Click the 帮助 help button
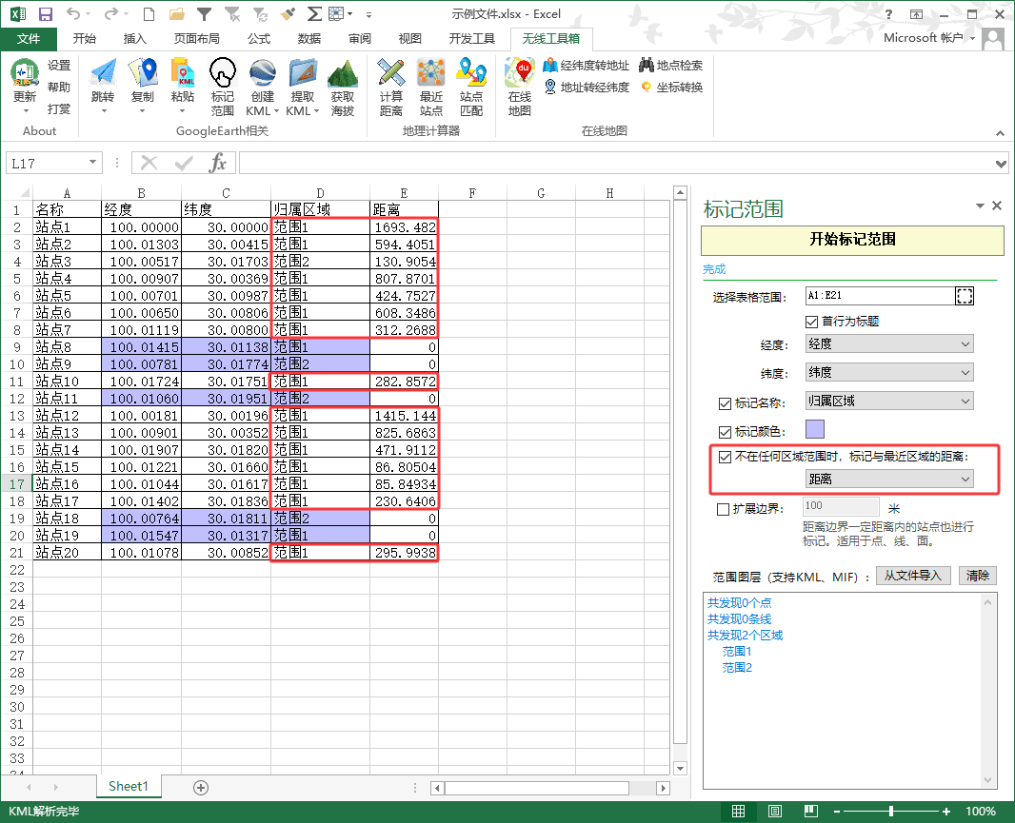Viewport: 1015px width, 823px height. click(x=59, y=88)
